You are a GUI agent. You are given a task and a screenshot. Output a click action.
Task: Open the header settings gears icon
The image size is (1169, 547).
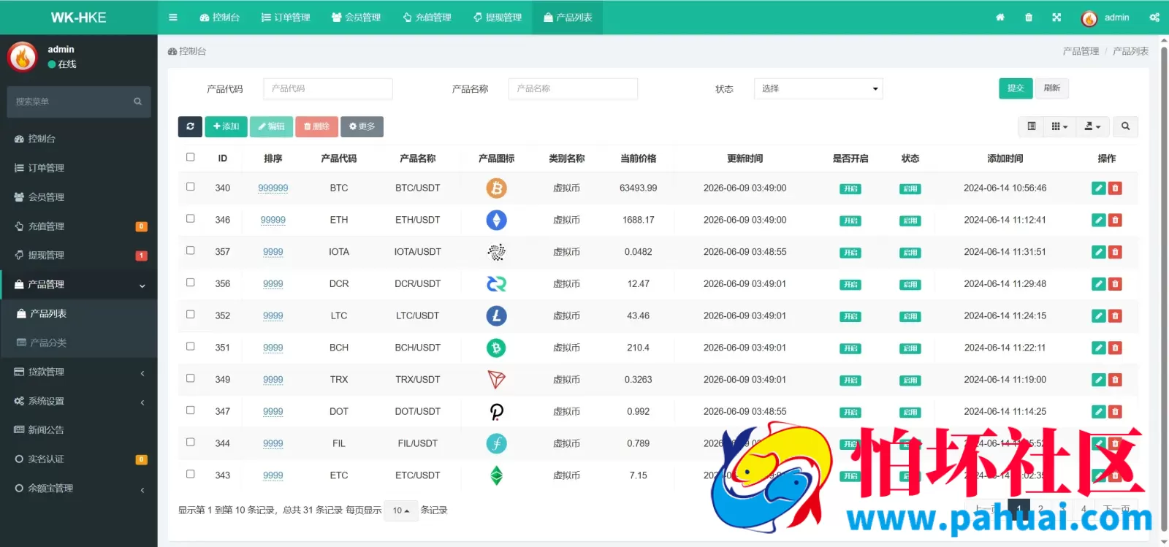[1154, 18]
